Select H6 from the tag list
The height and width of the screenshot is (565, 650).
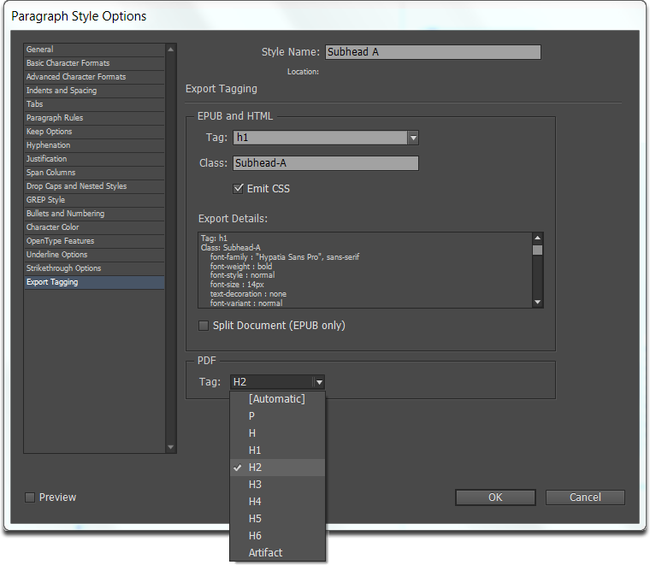[255, 536]
